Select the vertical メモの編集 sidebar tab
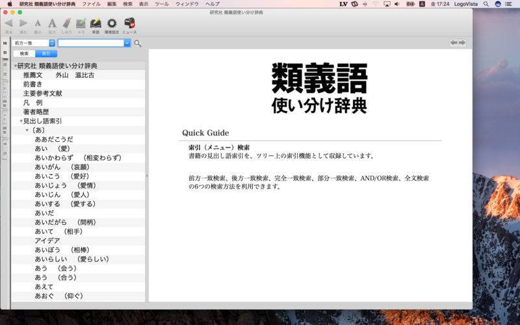The height and width of the screenshot is (325, 520). tap(5, 123)
